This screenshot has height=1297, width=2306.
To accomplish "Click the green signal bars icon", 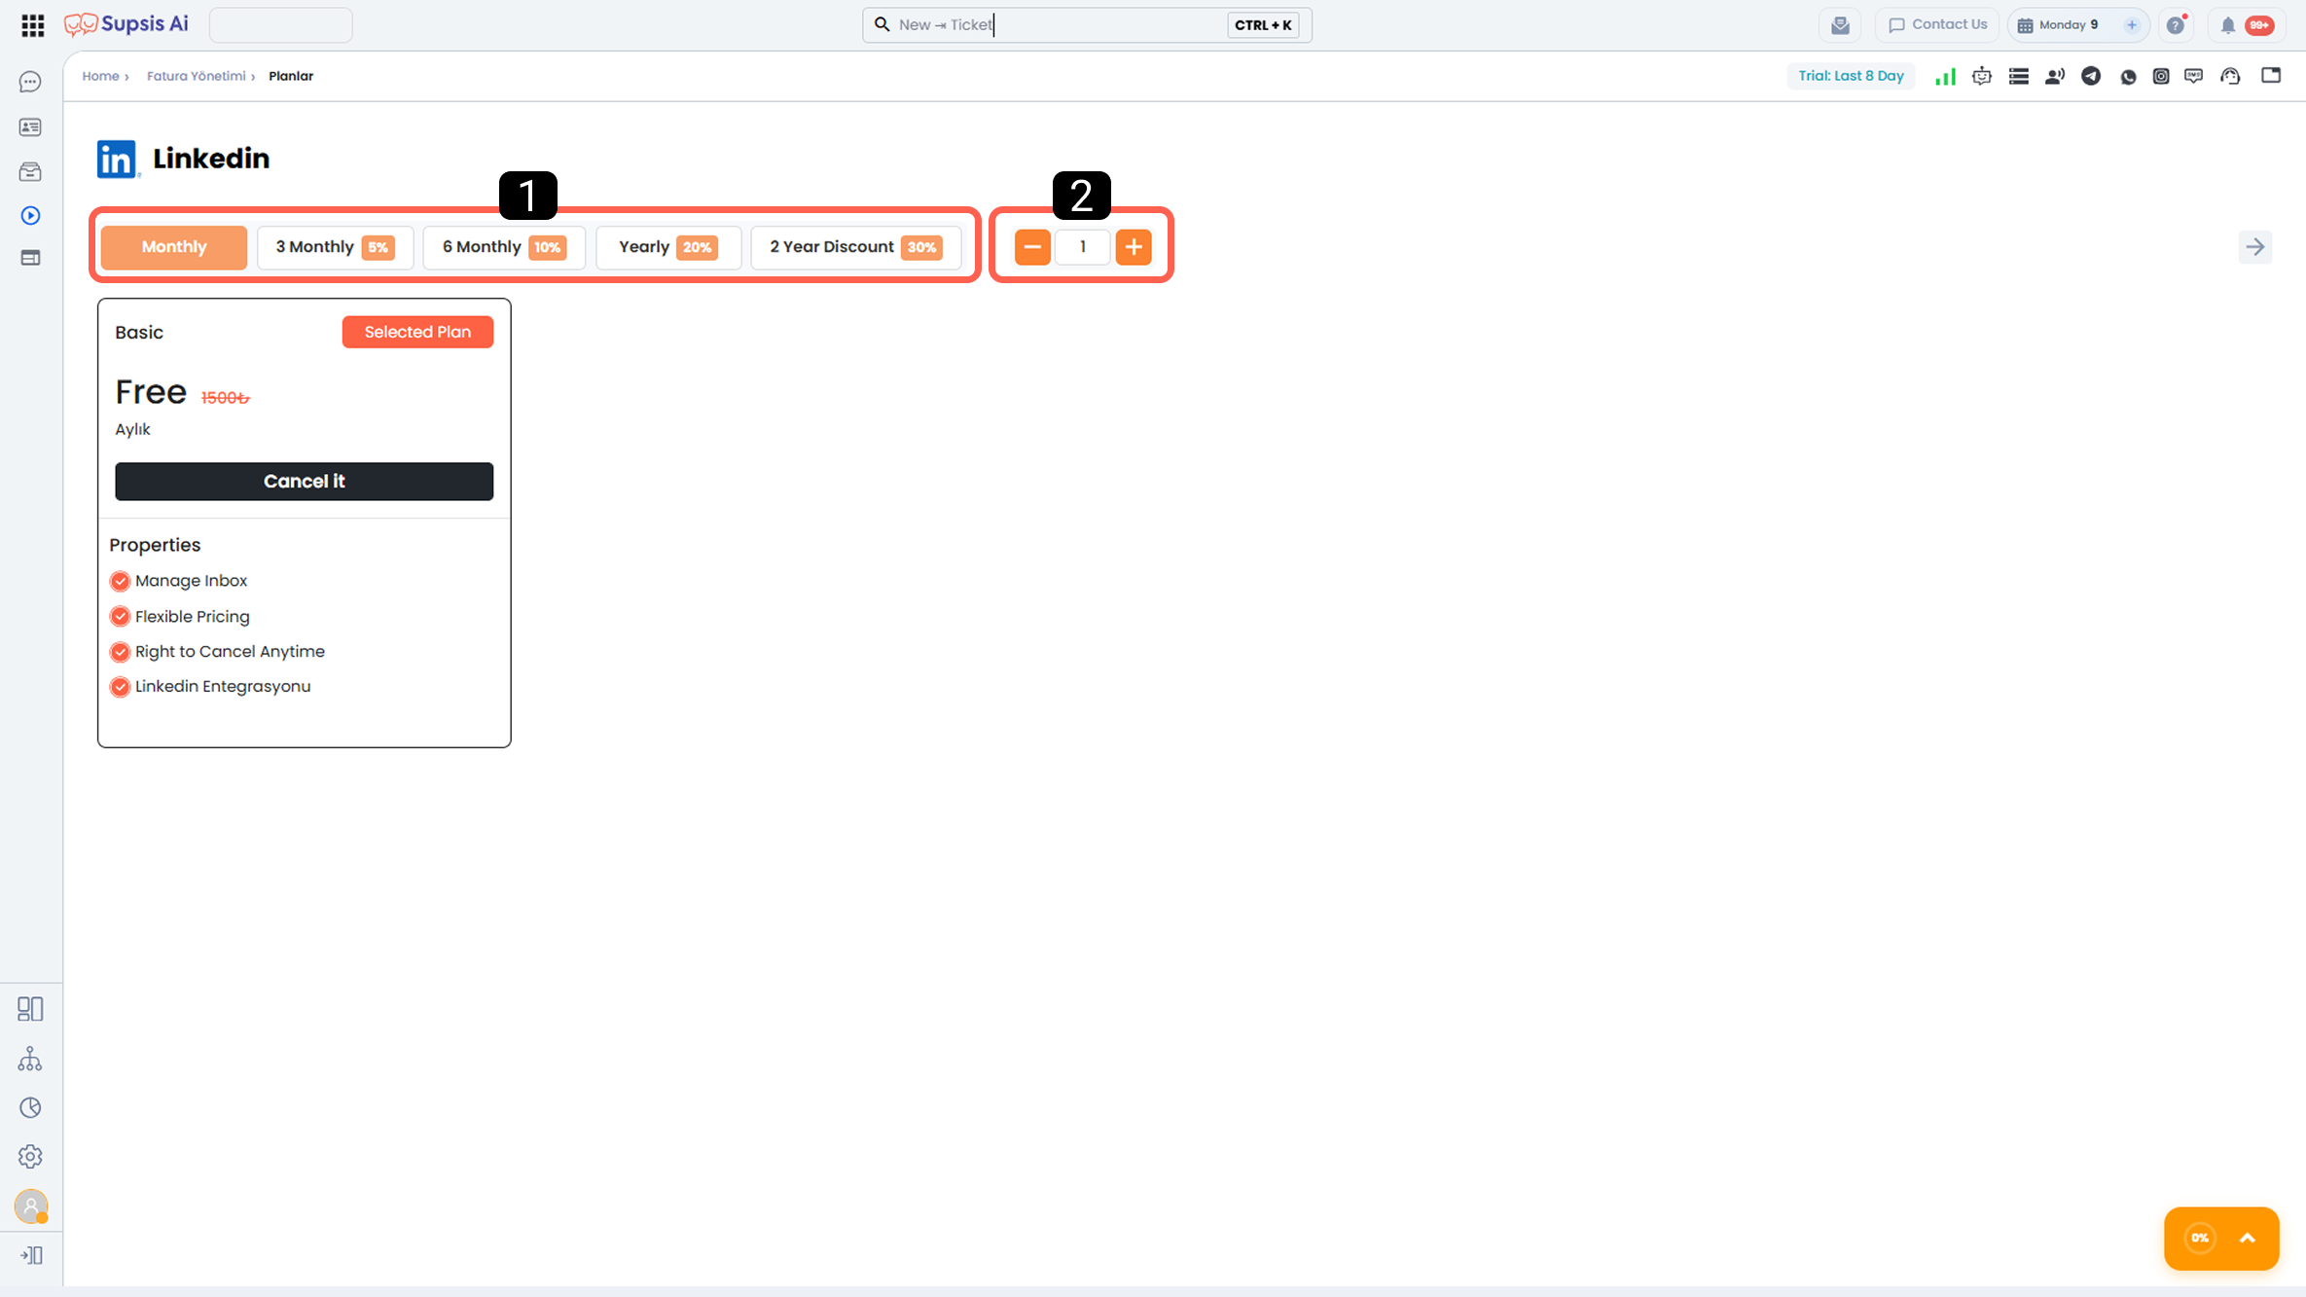I will (1945, 76).
